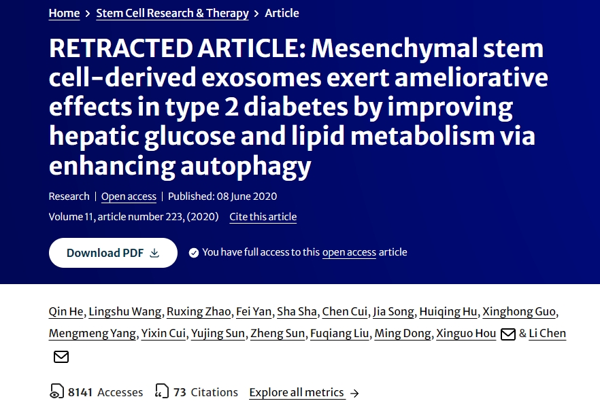View author Qin He's details

tap(66, 312)
